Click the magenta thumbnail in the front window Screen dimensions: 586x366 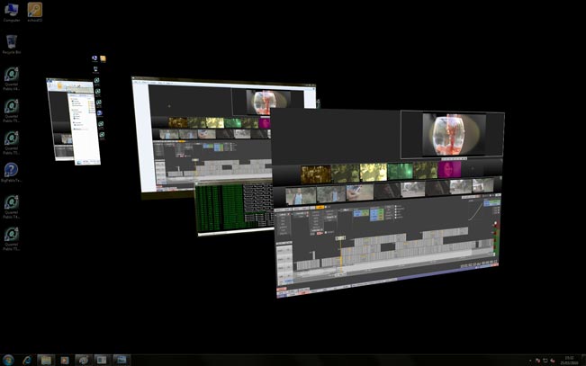pyautogui.click(x=449, y=170)
